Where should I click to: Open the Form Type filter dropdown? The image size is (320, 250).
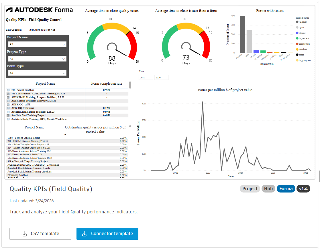click(x=37, y=73)
